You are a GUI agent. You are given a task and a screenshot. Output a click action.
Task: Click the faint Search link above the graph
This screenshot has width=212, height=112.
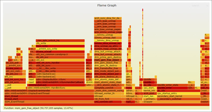[196, 6]
